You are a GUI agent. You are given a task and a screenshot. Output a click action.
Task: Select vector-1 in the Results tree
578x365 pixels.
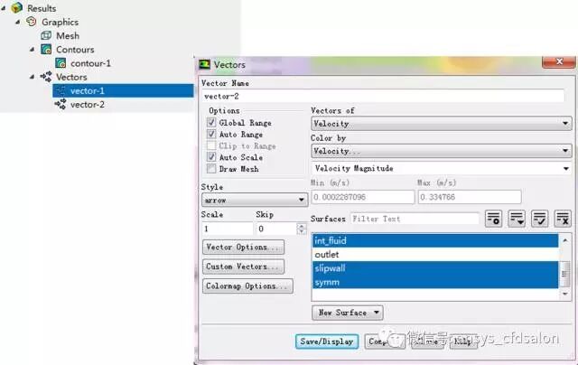88,90
